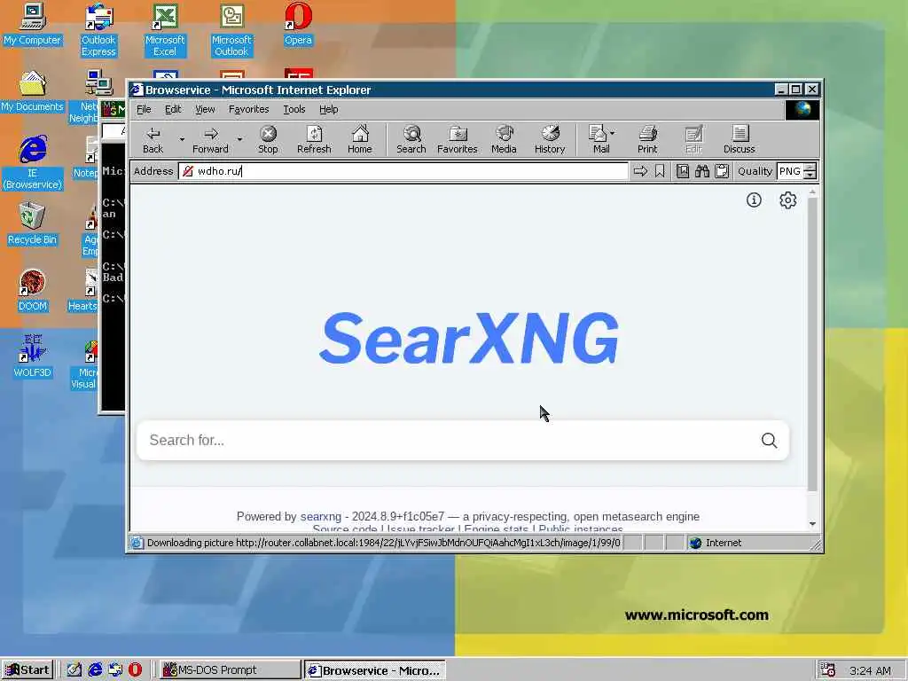Viewport: 908px width, 681px height.
Task: Open My Computer desktop icon
Action: click(33, 24)
